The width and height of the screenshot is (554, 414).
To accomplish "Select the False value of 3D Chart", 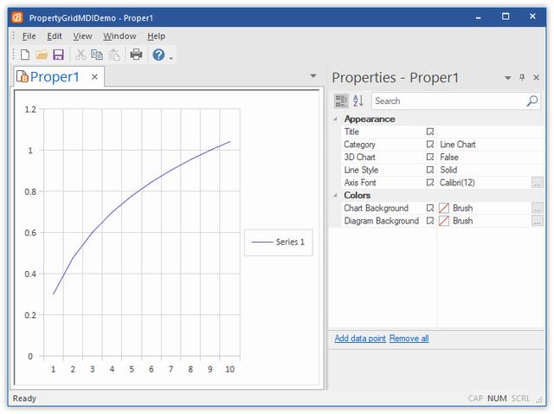I will (x=449, y=158).
